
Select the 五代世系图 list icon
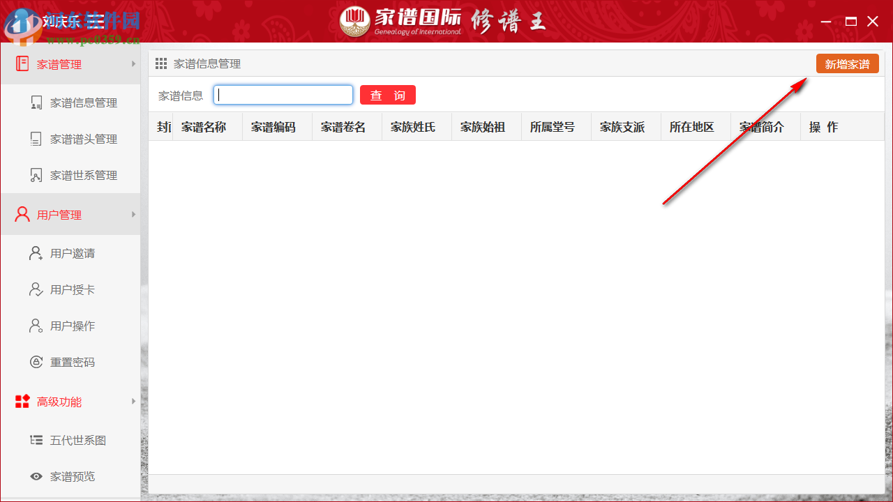click(x=36, y=440)
